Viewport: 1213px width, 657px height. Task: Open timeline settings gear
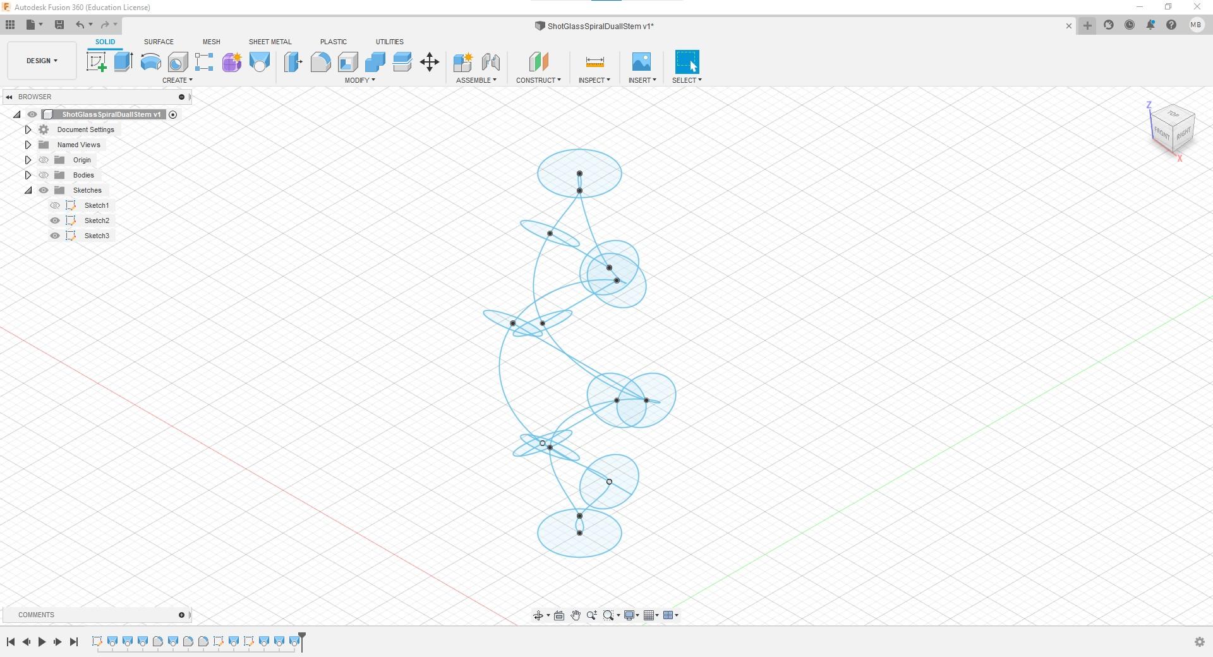coord(1200,642)
